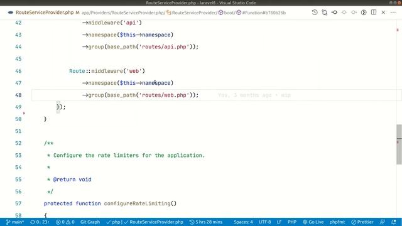This screenshot has height=226, width=402.
Task: Change file encoding via UTF-8
Action: click(x=264, y=222)
